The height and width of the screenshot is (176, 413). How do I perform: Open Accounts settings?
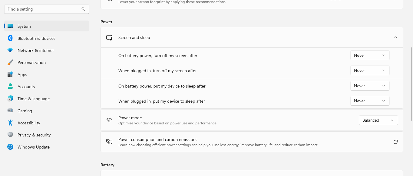[26, 86]
